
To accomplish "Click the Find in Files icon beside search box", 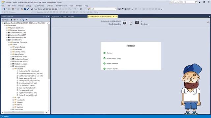I will coord(89,9).
